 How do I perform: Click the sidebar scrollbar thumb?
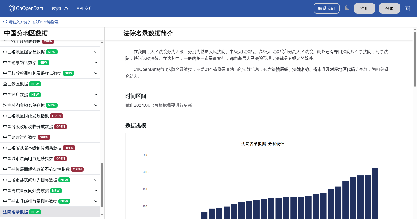click(x=102, y=185)
